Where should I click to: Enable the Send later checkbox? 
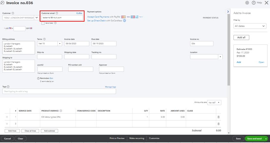[43, 23]
